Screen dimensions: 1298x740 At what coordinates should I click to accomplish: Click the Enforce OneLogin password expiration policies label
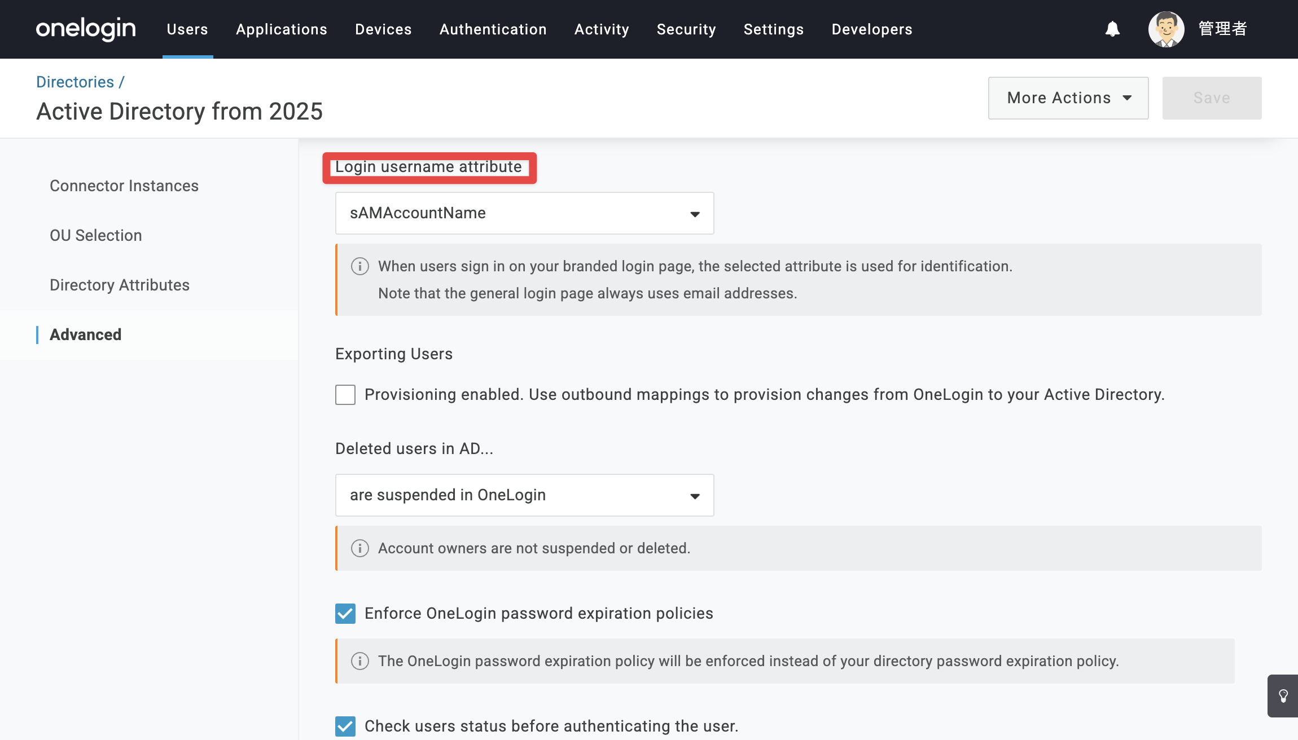[539, 614]
